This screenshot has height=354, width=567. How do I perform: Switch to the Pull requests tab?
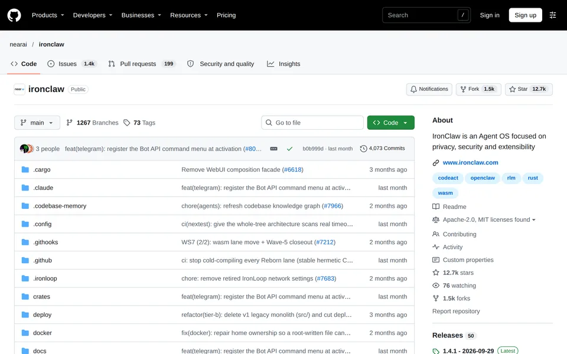tap(142, 64)
